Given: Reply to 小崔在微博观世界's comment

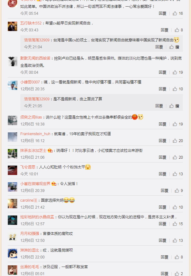Looking at the screenshot, I should point(164,191).
